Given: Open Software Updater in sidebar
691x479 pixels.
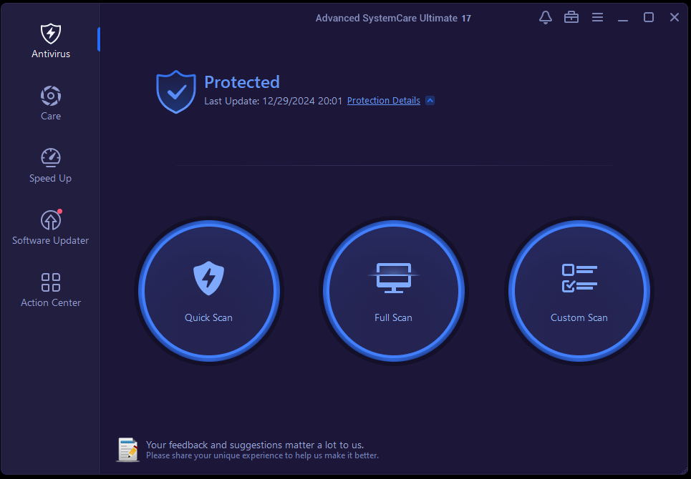Looking at the screenshot, I should pos(51,227).
